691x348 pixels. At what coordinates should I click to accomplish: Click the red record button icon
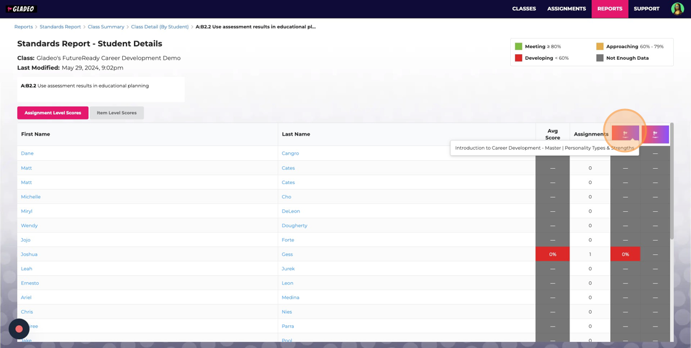19,329
